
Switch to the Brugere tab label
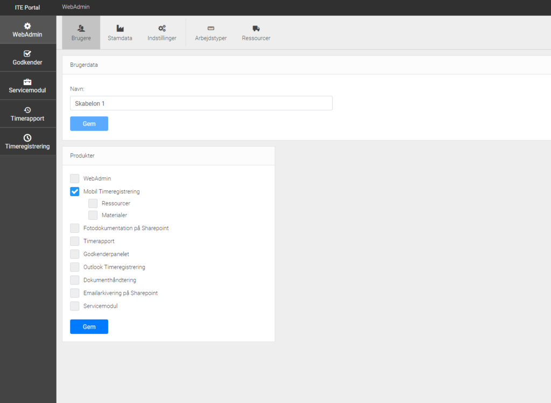[81, 38]
